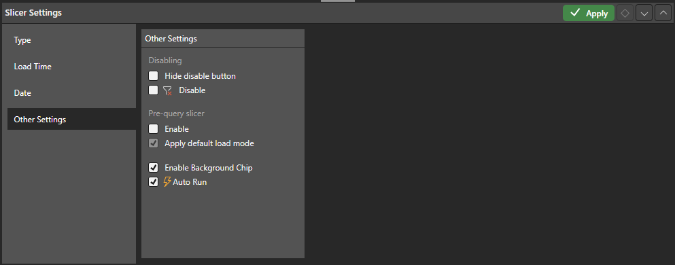
Task: Click the green Apply button
Action: point(588,14)
